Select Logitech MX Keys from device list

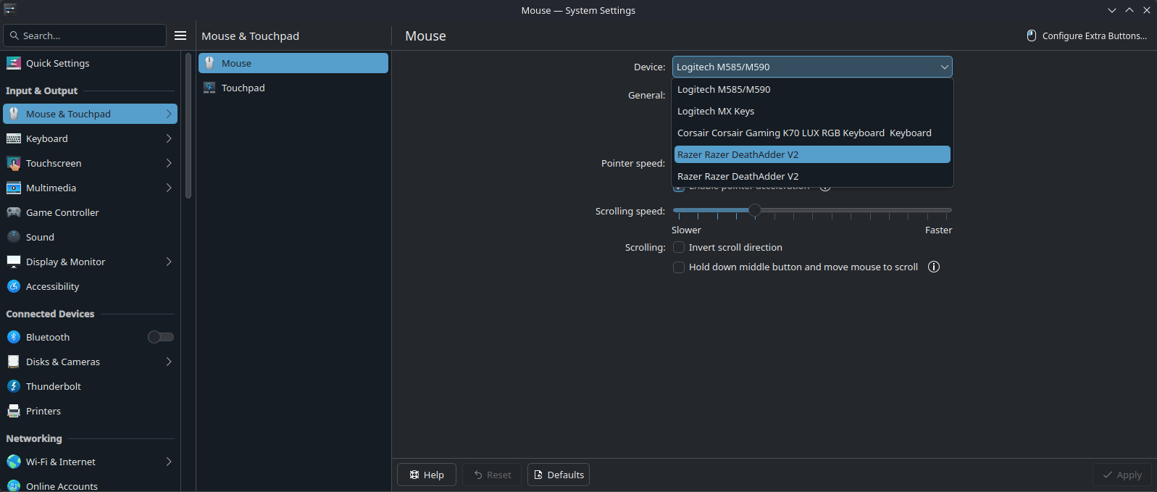point(716,111)
